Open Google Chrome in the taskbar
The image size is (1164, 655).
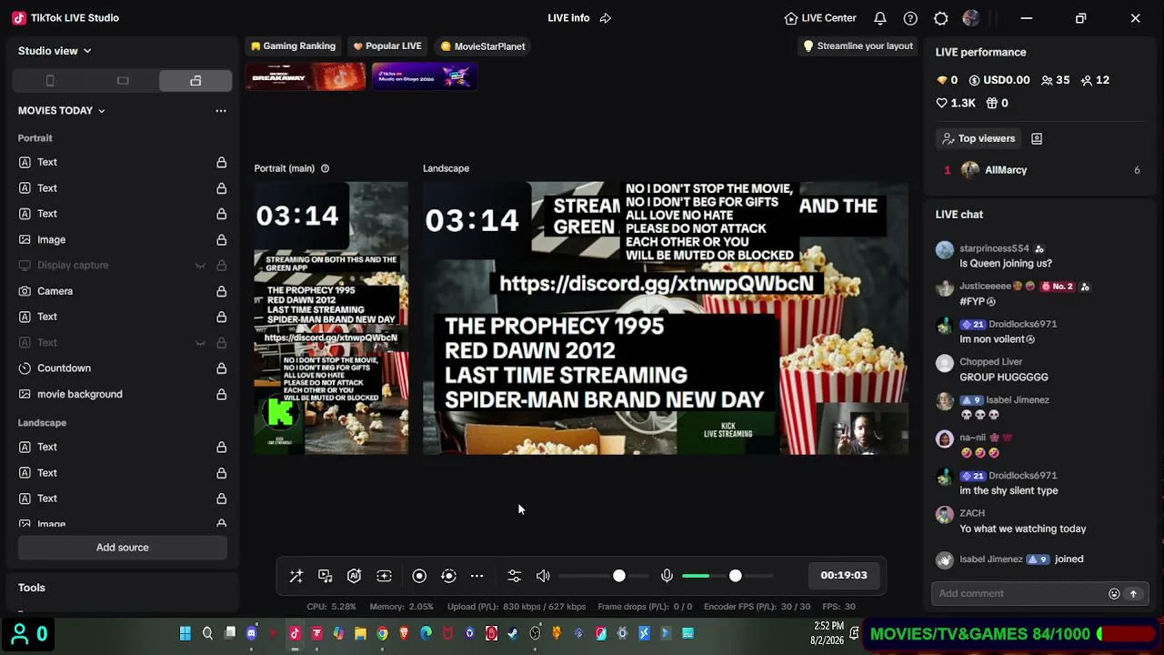383,633
